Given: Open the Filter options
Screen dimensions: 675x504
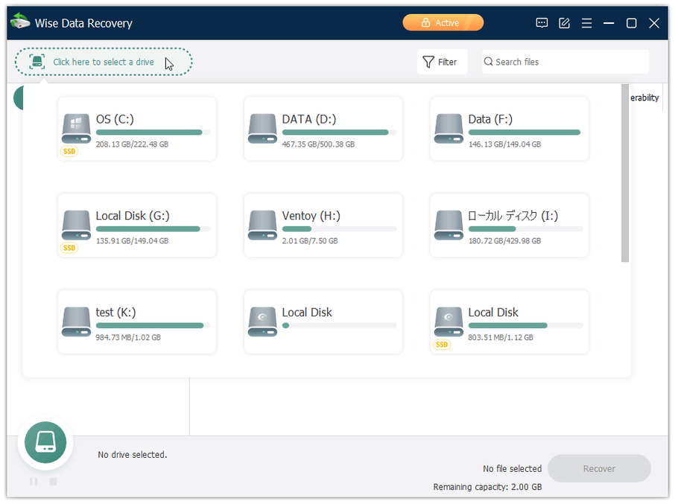Looking at the screenshot, I should coord(442,62).
